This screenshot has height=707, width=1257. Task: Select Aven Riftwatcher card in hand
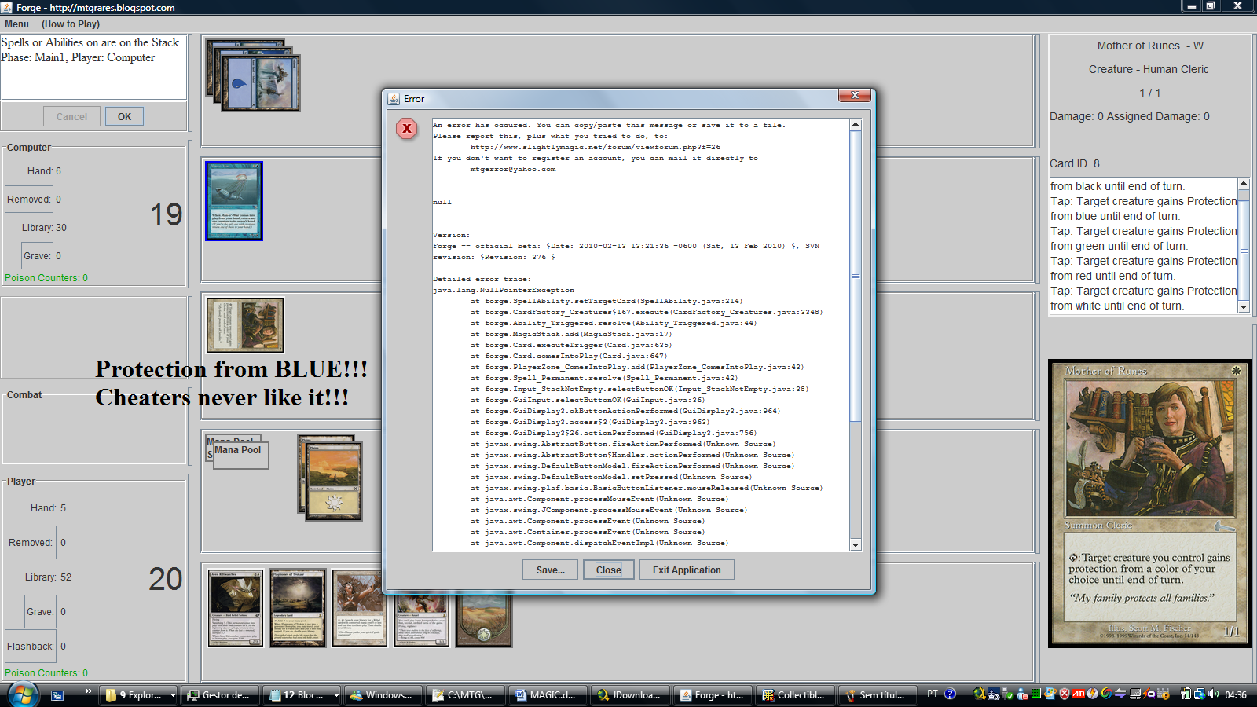point(235,608)
